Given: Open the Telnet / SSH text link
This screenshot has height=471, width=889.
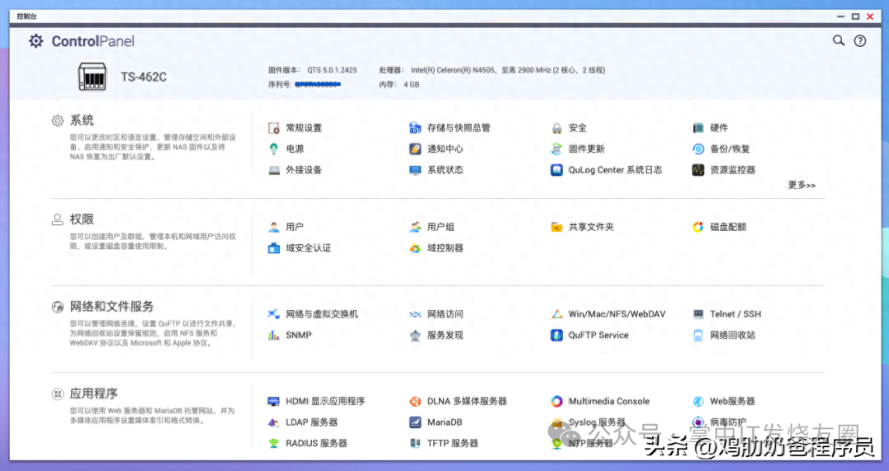Looking at the screenshot, I should [x=735, y=314].
